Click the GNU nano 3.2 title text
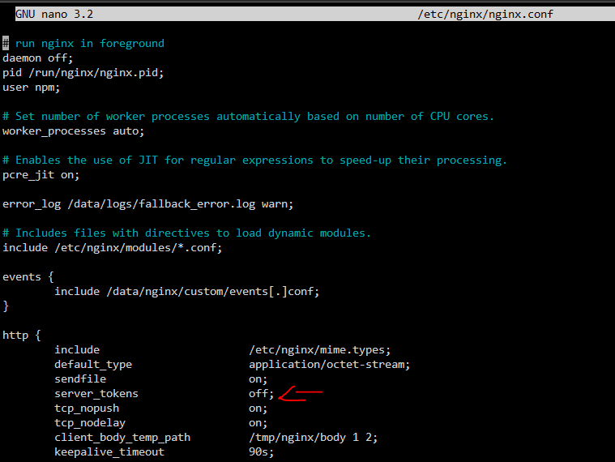The image size is (615, 462). coord(54,14)
